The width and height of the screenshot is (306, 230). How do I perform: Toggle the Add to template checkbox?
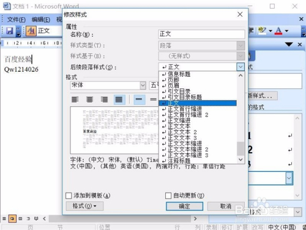[69, 196]
